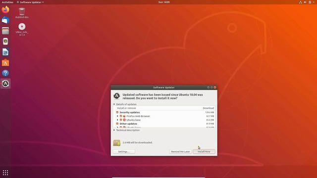Open the power menu icon in top bar
This screenshot has height=178, width=317.
[310, 2]
